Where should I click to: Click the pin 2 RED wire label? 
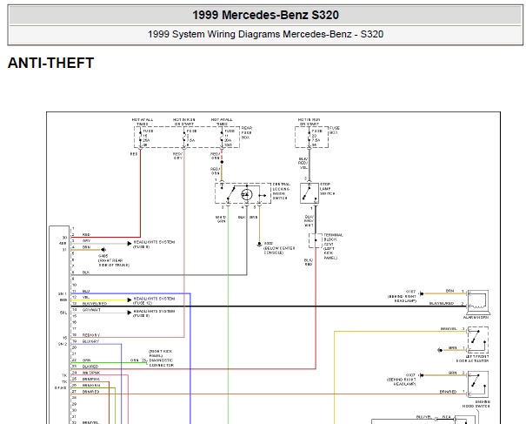[x=86, y=234]
